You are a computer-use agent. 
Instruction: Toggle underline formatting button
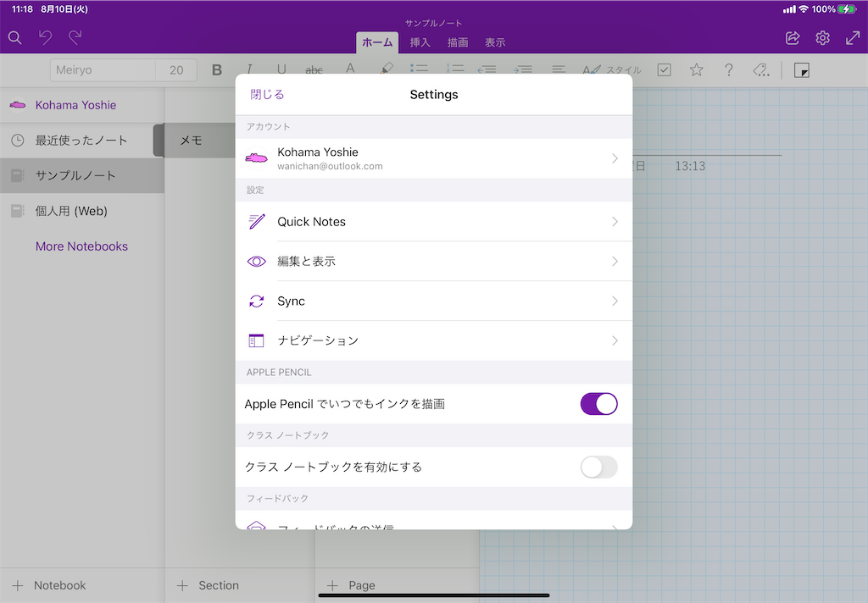(281, 69)
